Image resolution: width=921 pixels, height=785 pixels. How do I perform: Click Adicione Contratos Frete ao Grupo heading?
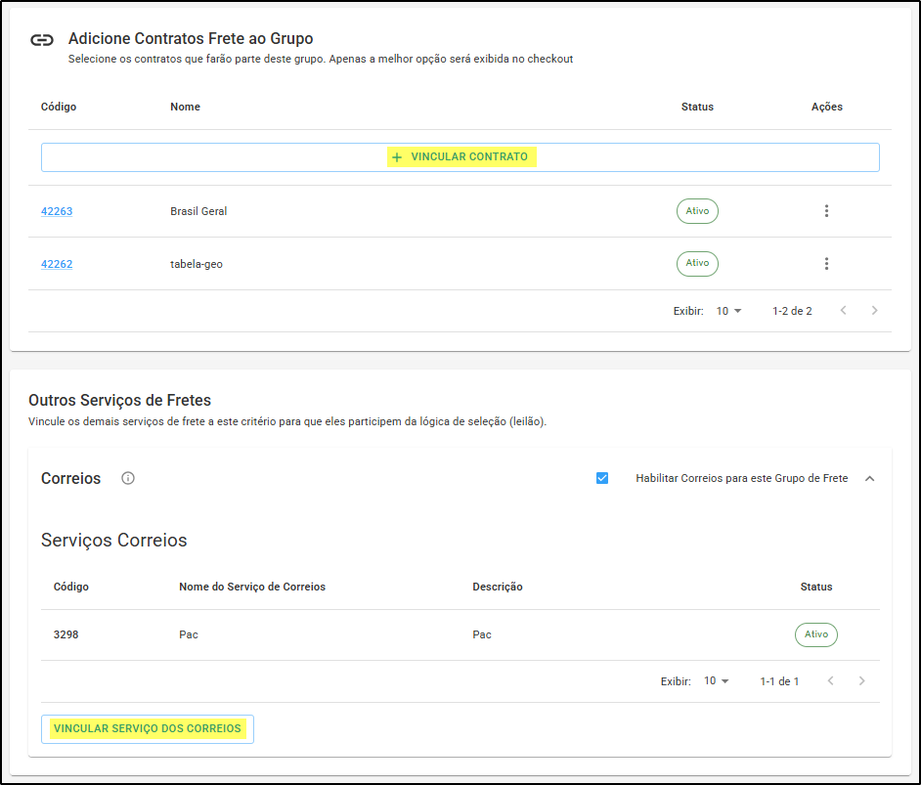[191, 39]
